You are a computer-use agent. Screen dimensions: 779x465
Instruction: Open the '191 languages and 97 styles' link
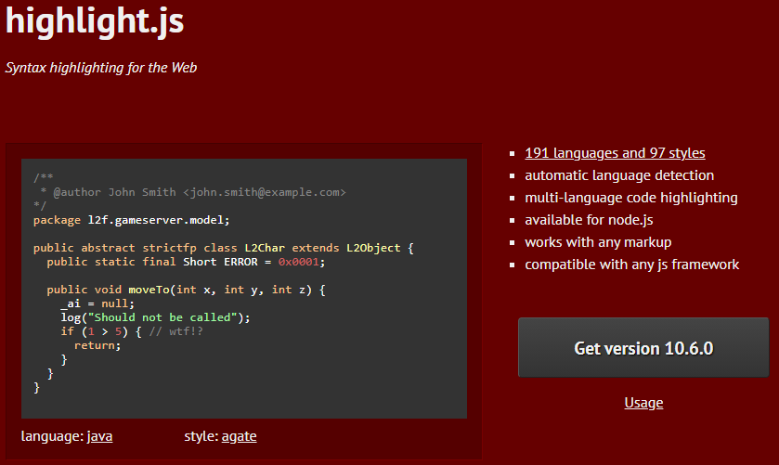pyautogui.click(x=615, y=153)
